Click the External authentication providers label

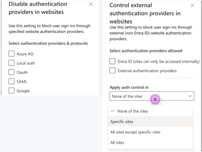147,71
